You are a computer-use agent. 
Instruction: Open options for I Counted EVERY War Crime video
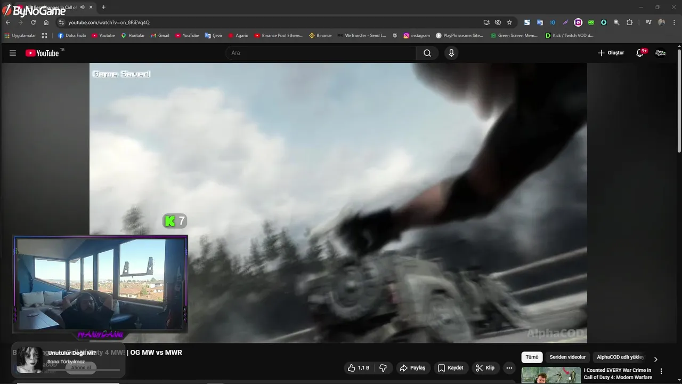[x=661, y=371]
